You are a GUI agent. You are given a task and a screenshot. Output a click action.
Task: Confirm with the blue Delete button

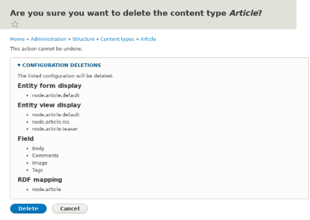28,209
